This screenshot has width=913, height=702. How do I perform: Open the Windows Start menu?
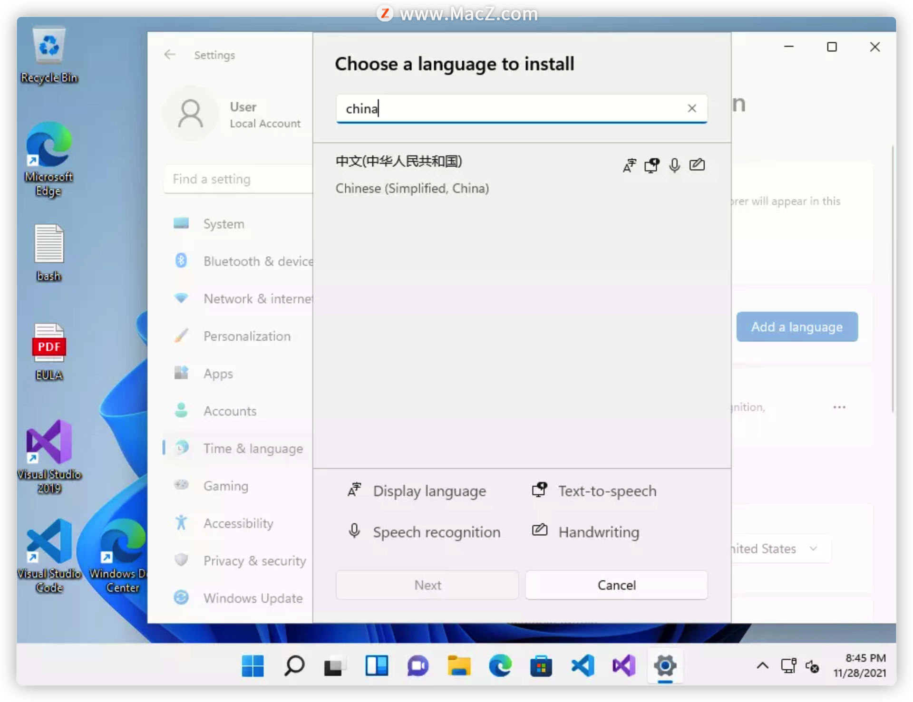point(253,665)
